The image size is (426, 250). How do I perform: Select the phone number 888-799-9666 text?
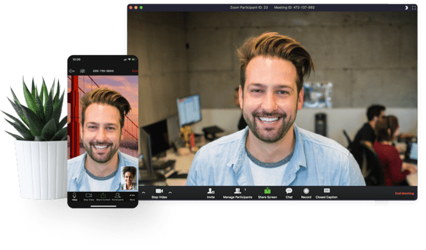point(103,71)
